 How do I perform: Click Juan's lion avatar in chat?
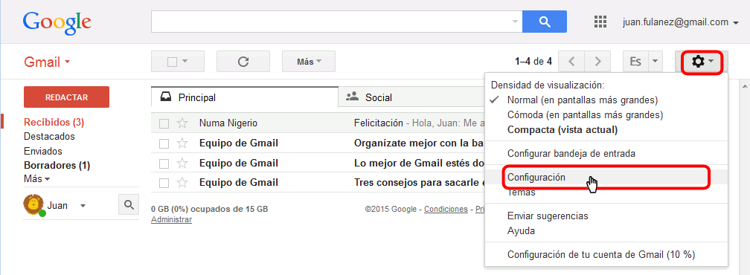pyautogui.click(x=33, y=205)
